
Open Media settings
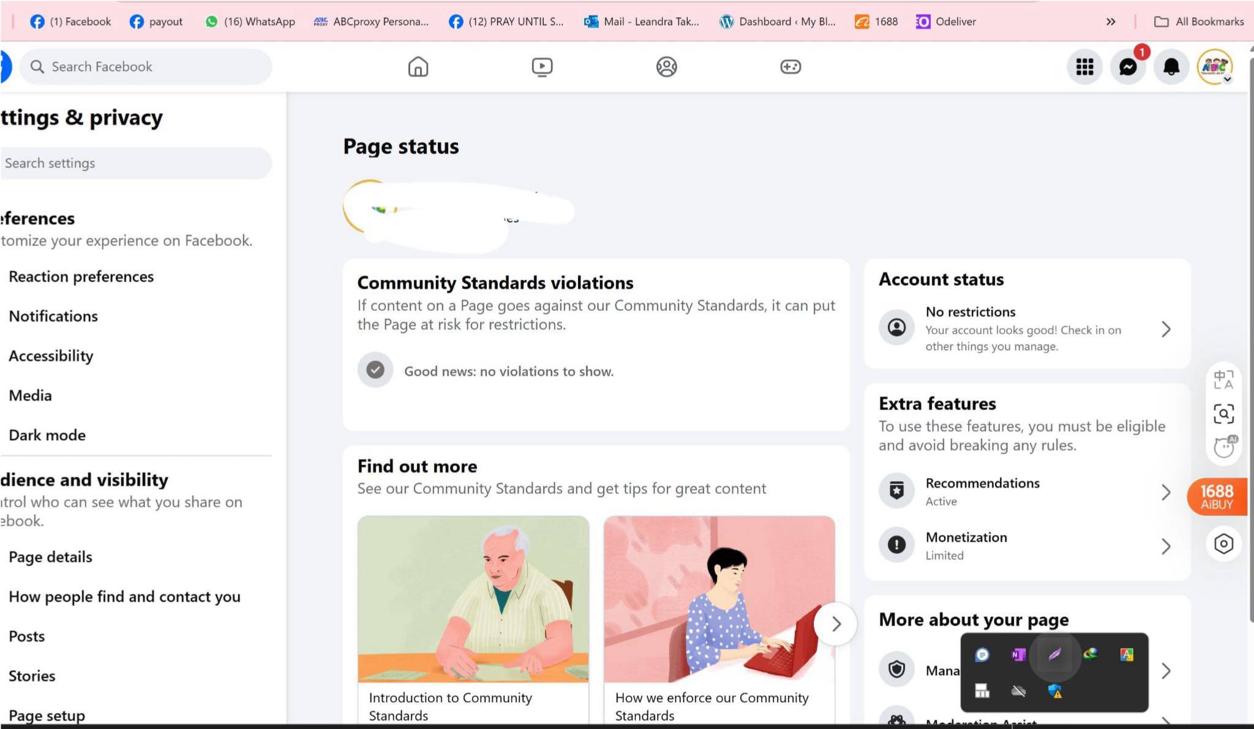tap(30, 395)
